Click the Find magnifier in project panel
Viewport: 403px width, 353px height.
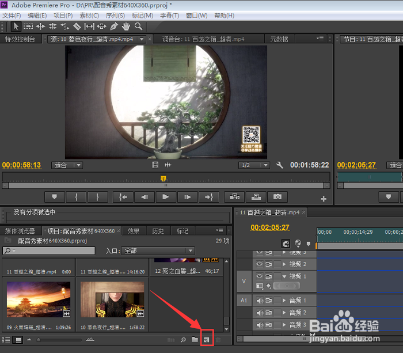point(183,340)
